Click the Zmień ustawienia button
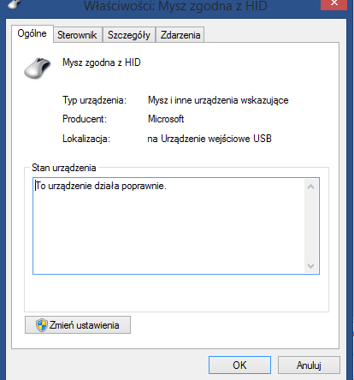This screenshot has height=380, width=354. [78, 325]
